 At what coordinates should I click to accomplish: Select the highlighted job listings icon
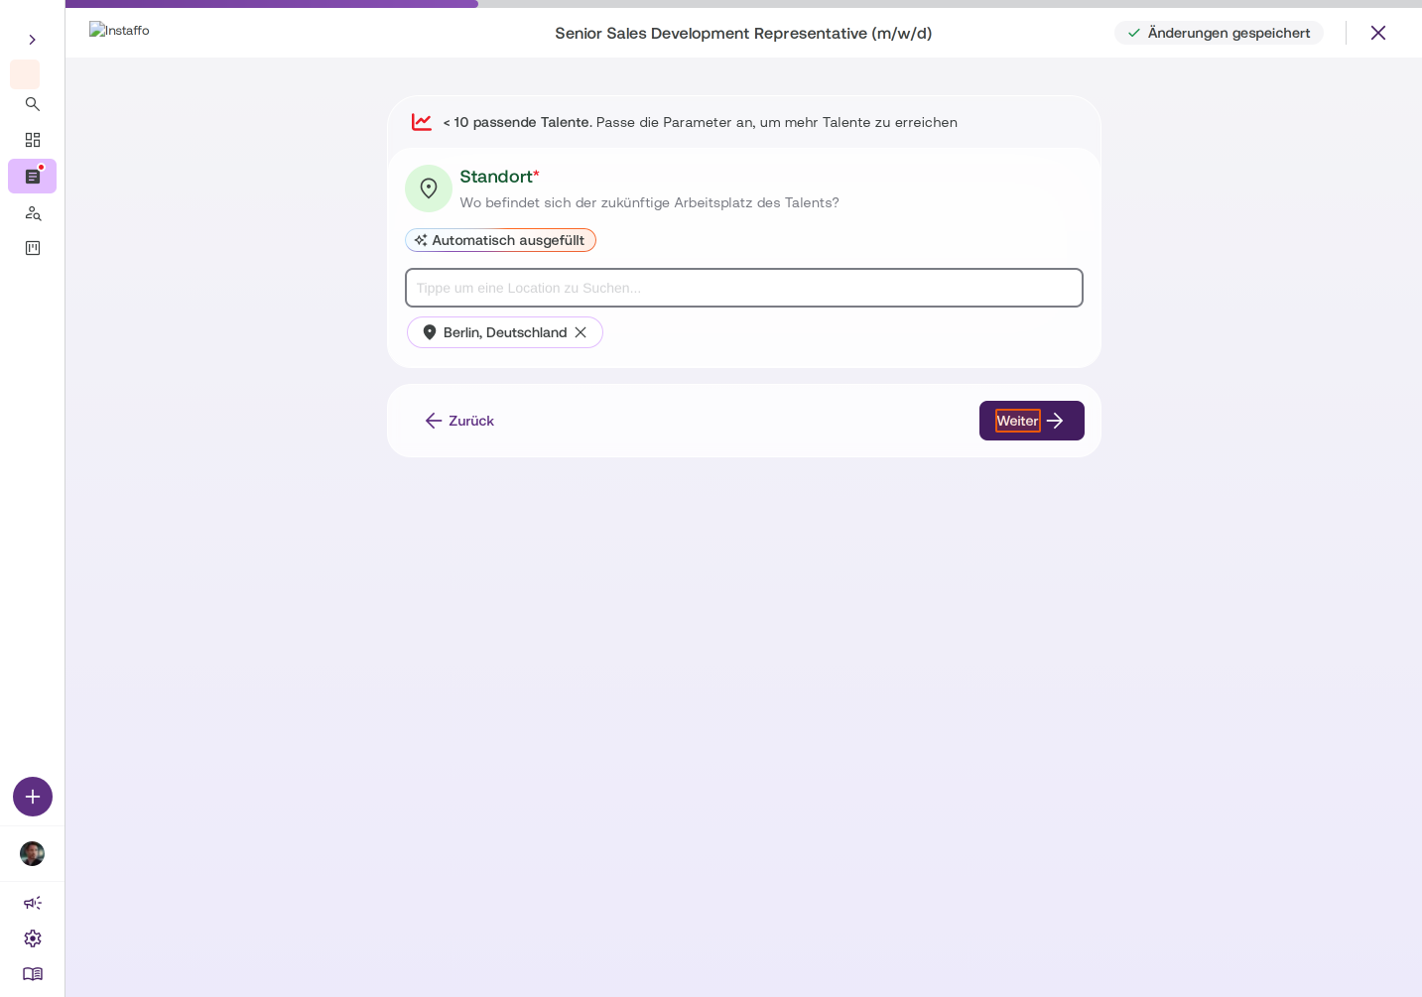33,177
